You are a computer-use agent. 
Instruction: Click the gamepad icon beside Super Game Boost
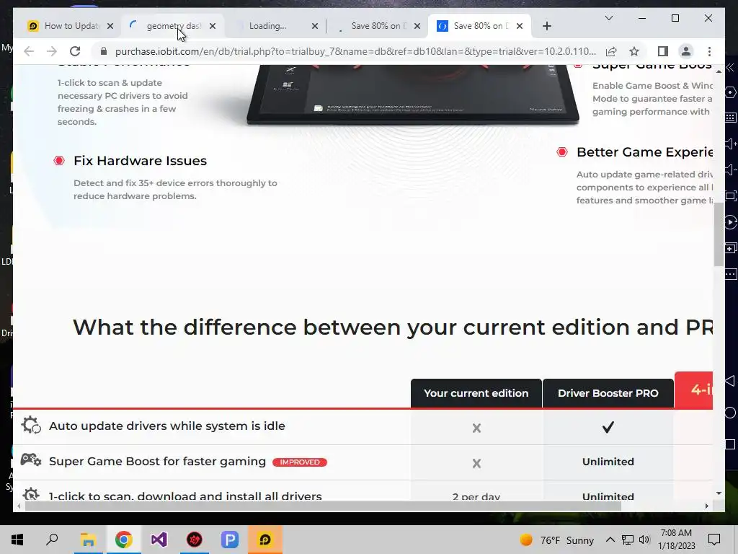tap(31, 460)
